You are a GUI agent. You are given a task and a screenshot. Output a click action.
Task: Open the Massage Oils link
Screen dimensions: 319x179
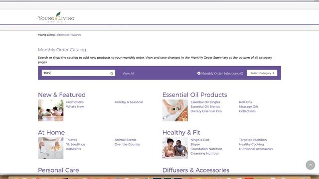click(x=249, y=106)
